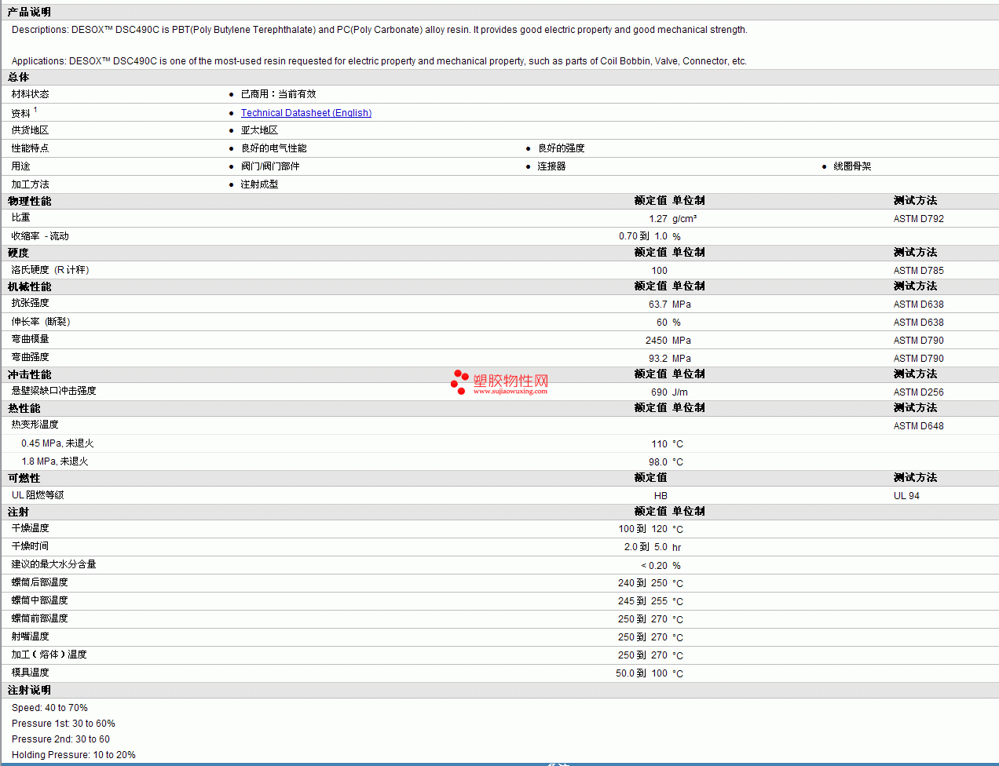The width and height of the screenshot is (999, 766).
Task: Select the "冲击性能" section heading
Action: 30,374
